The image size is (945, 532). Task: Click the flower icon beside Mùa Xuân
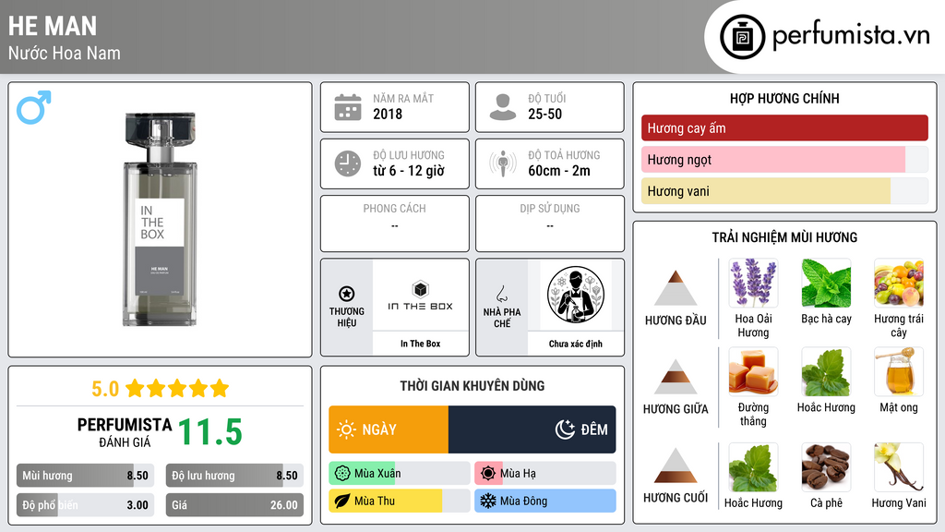coord(342,474)
